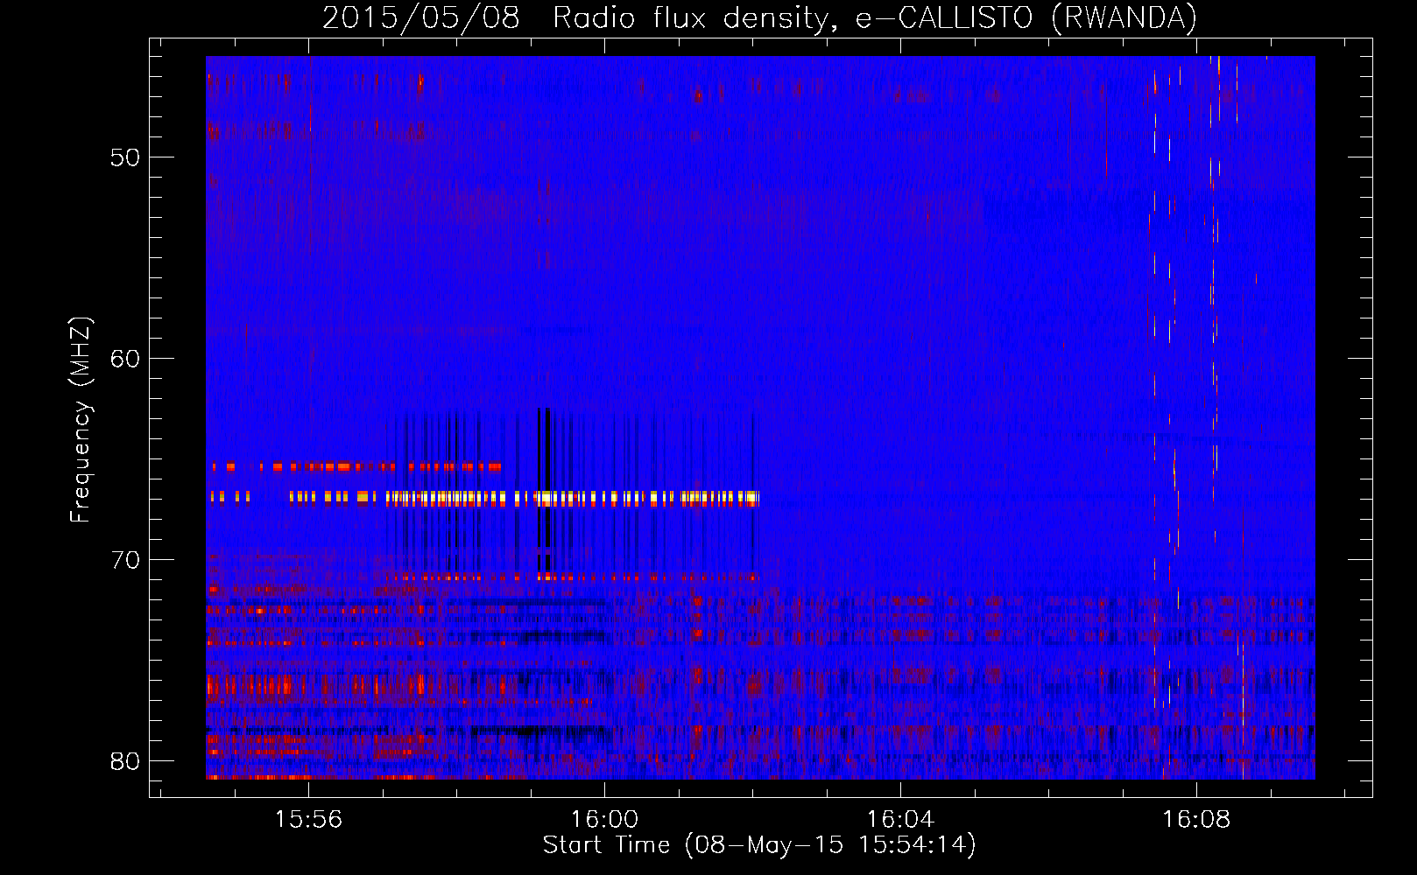Click the plot title 'Radio flux density, e-CALLISTO (RWANDA)'
Viewport: 1417px width, 875px height.
click(875, 17)
